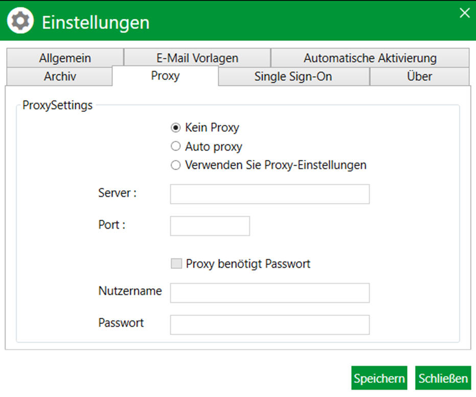476x397 pixels.
Task: Click the Schließen button
Action: [x=443, y=378]
